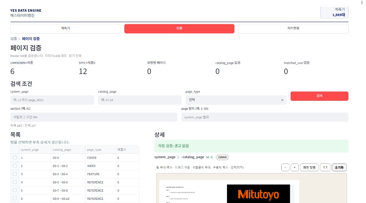366x203 pixels.
Task: Click the 자동 검증: 경고 없음 banner
Action: (251, 146)
